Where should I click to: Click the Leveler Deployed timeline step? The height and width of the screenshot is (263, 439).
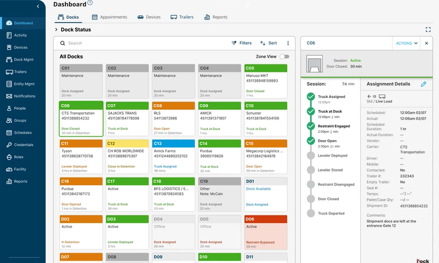(x=333, y=155)
